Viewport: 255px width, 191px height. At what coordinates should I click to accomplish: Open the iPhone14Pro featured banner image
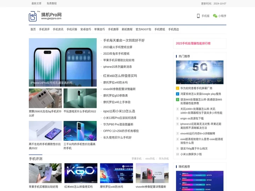click(63, 62)
